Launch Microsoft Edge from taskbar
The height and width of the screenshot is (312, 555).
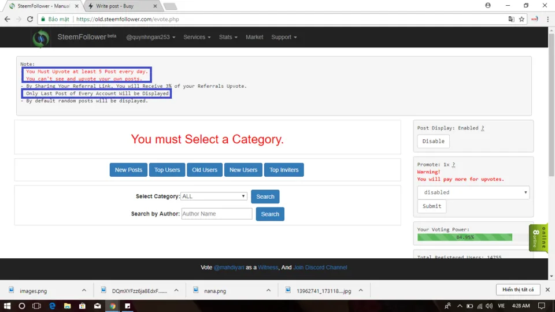(x=53, y=306)
